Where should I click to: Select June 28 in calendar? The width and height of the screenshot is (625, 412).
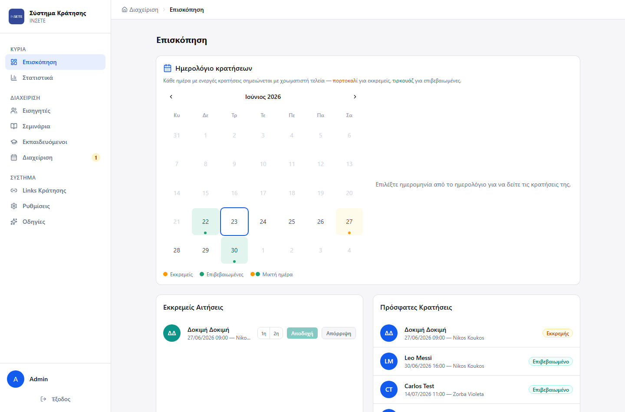tap(177, 250)
